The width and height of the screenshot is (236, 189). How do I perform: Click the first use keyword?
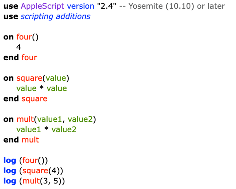[11, 6]
